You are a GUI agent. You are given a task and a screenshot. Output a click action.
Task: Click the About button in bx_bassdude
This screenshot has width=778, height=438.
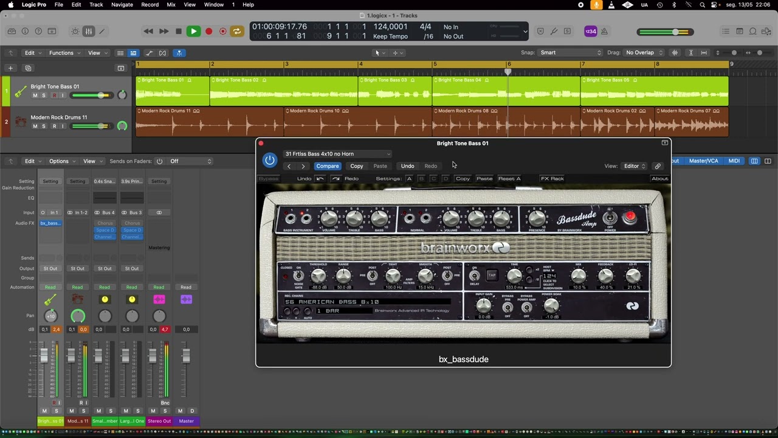point(660,179)
